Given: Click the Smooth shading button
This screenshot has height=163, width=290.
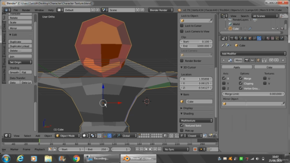Looking at the screenshot, I should 14,72.
